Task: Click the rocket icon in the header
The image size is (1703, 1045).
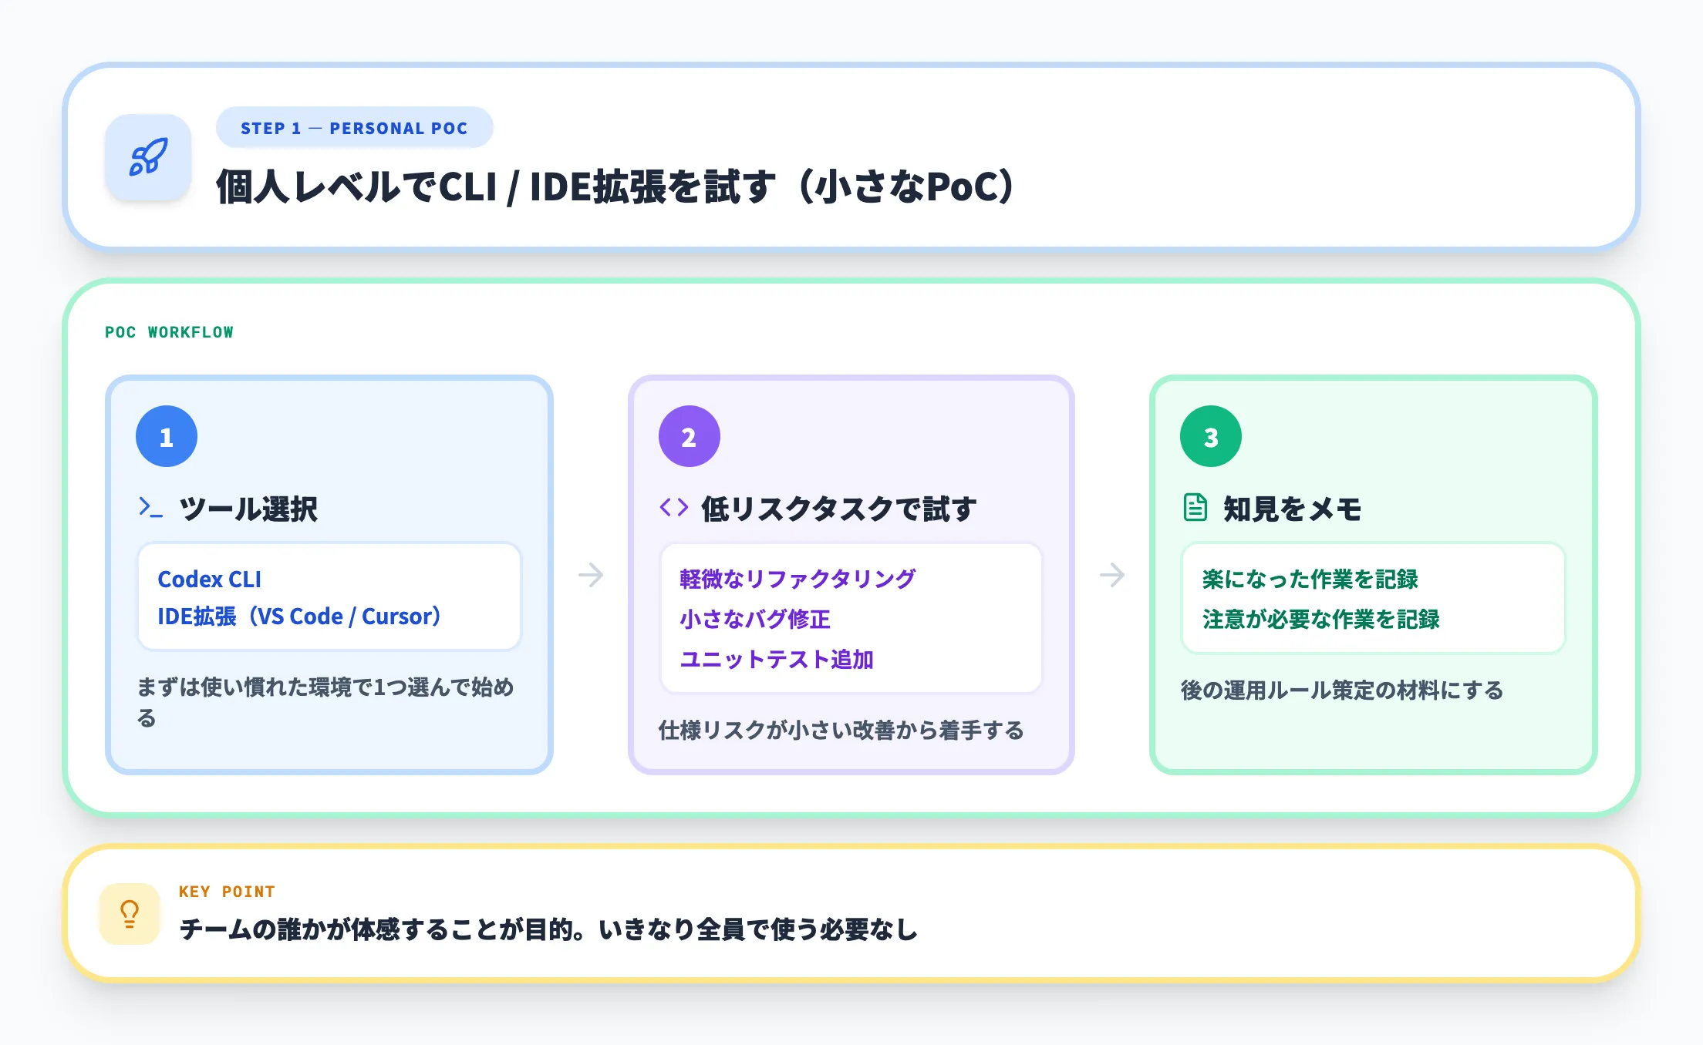Action: pyautogui.click(x=148, y=157)
